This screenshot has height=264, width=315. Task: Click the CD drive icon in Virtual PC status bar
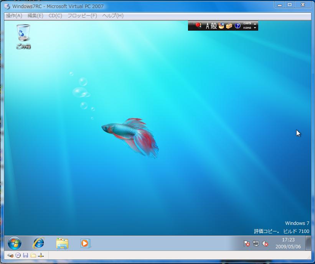[x=18, y=256]
